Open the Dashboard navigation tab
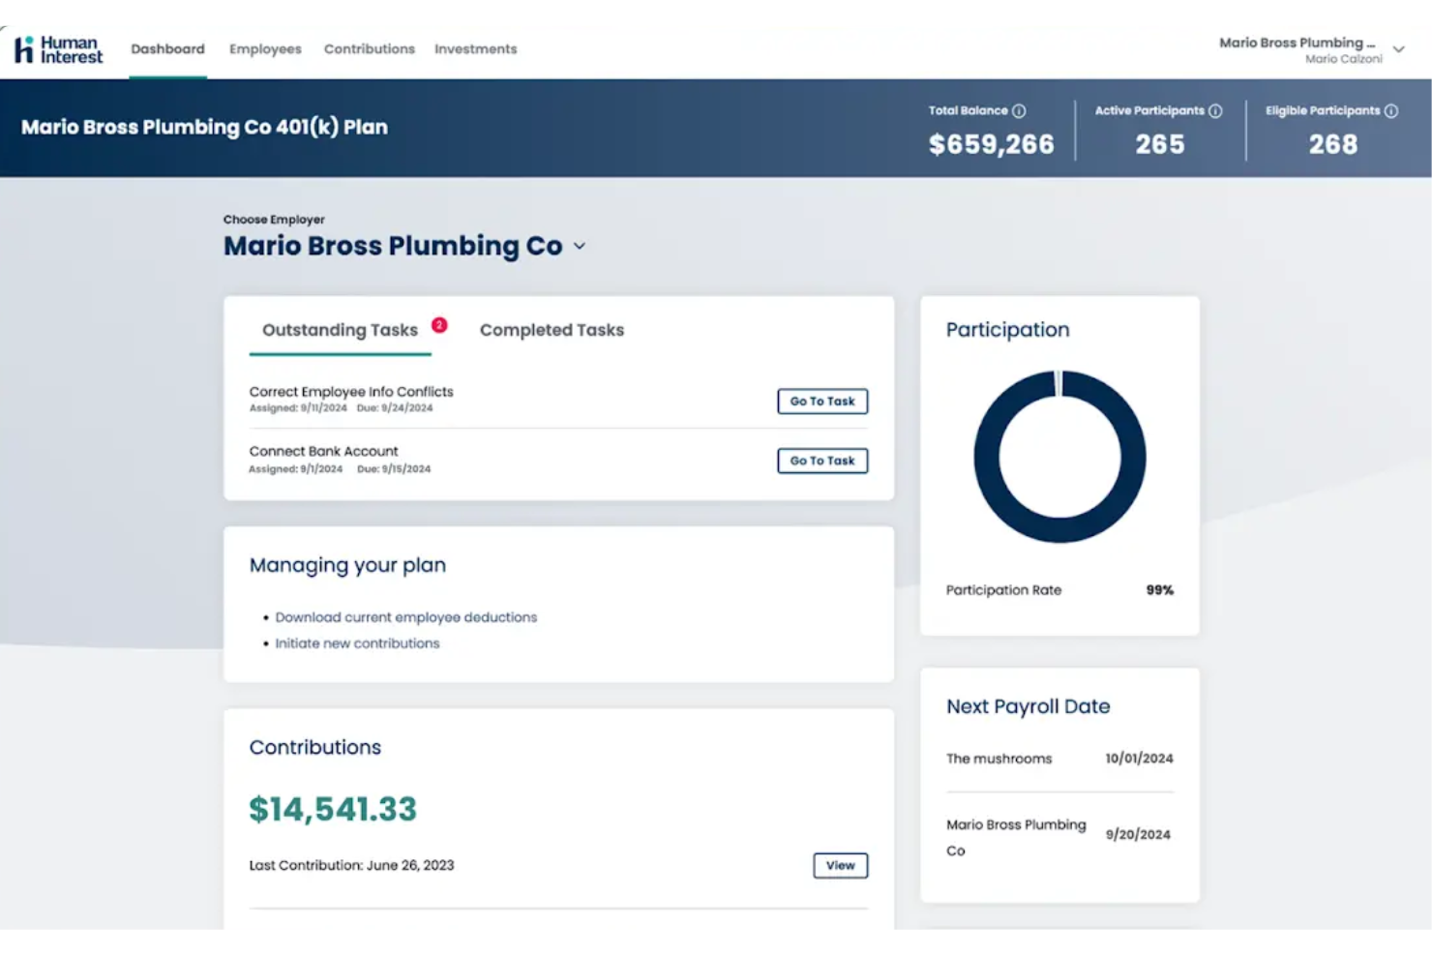This screenshot has width=1432, height=955. [x=167, y=48]
